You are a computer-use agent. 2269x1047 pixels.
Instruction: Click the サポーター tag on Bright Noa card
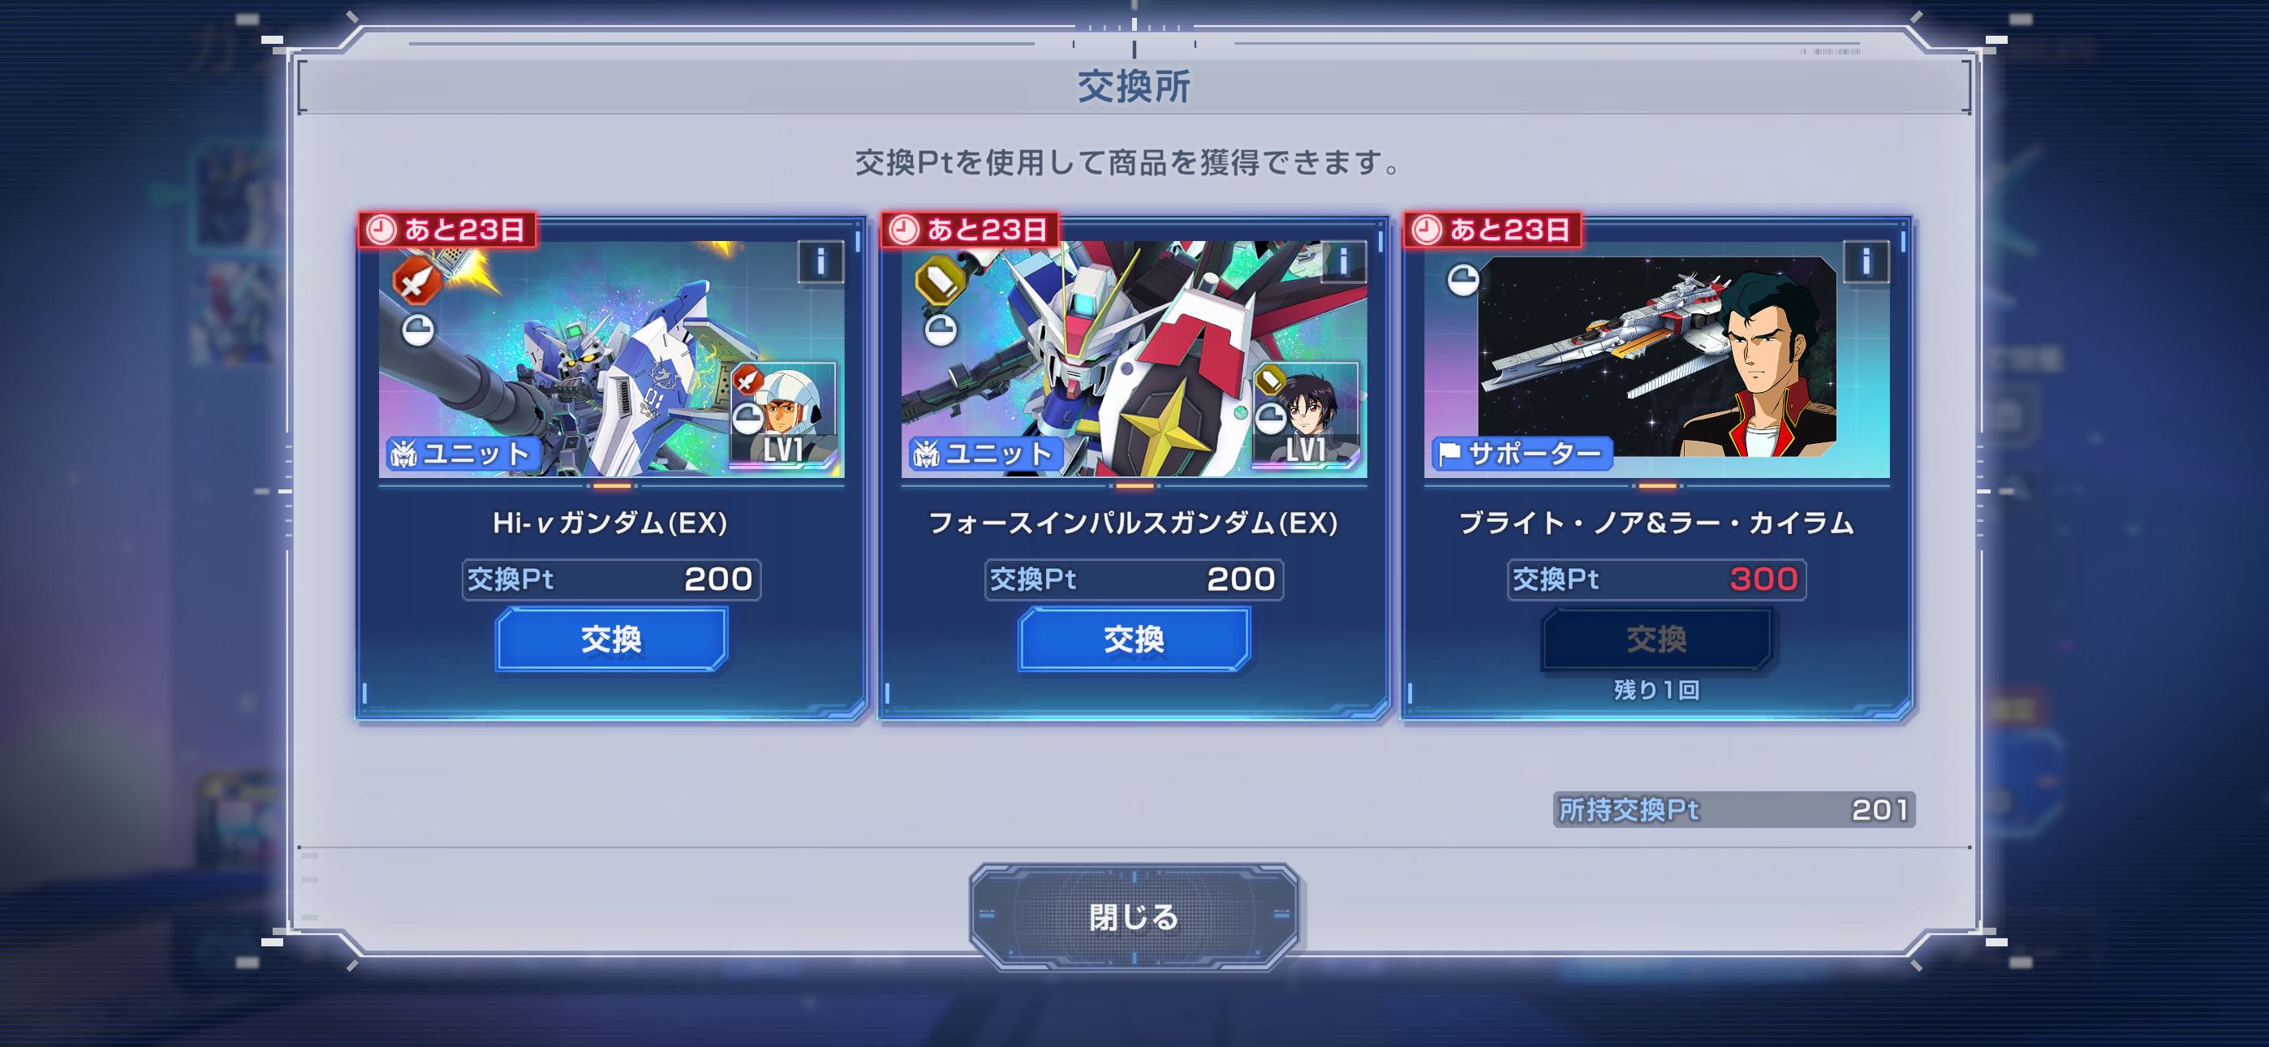1522,454
